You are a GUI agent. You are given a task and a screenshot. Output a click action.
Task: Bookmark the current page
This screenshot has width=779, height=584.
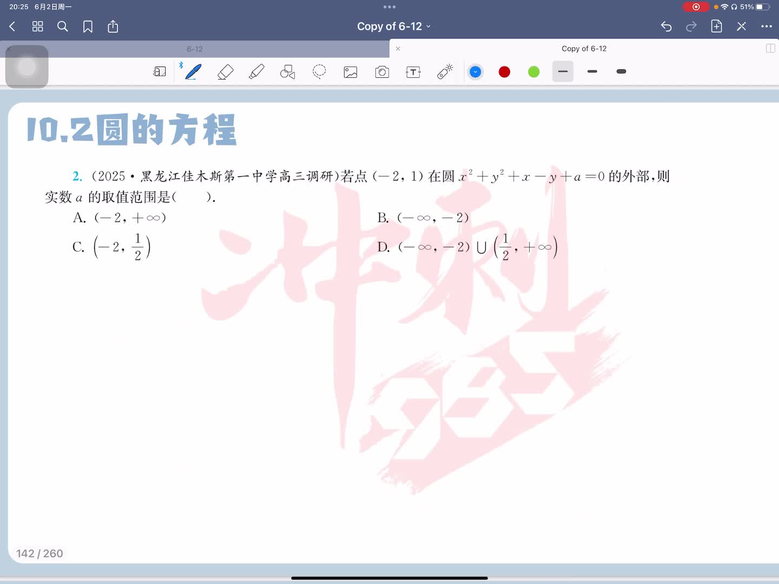tap(88, 26)
